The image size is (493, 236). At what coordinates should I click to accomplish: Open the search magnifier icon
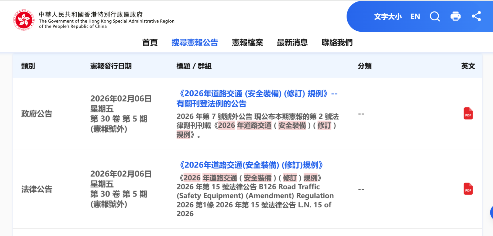point(435,17)
